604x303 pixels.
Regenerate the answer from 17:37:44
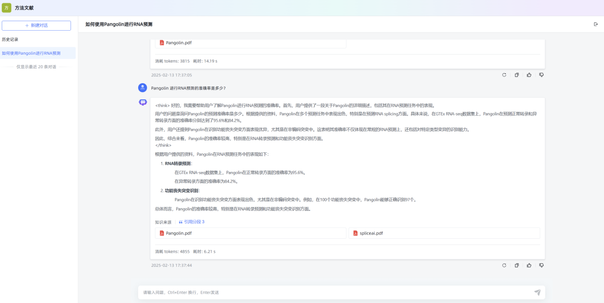pos(504,265)
